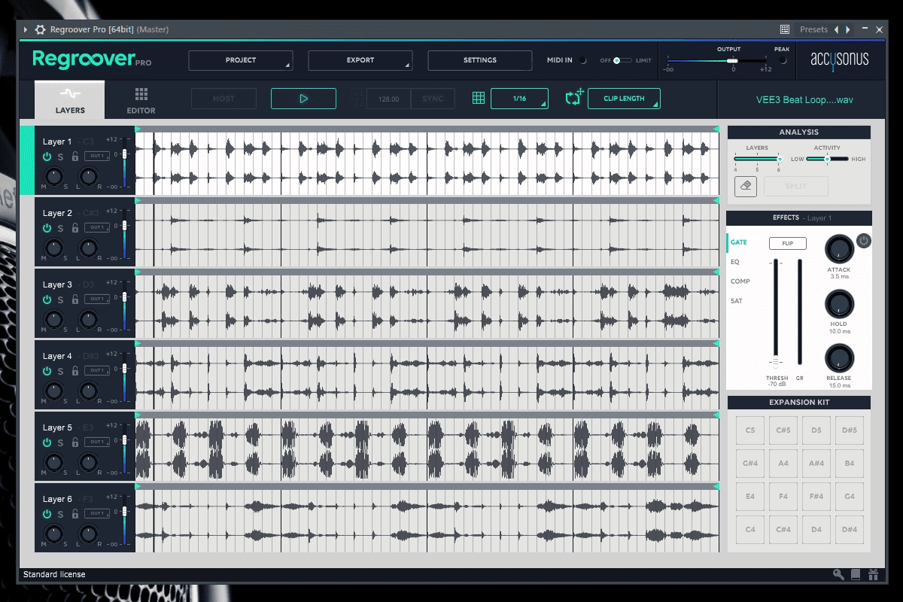This screenshot has height=602, width=903.
Task: Select the EQ effect tab
Action: pos(735,262)
